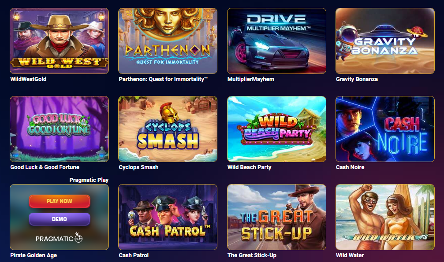Image resolution: width=444 pixels, height=262 pixels.
Task: Select the Drive Multiplier Mayhem game tile
Action: (x=276, y=41)
